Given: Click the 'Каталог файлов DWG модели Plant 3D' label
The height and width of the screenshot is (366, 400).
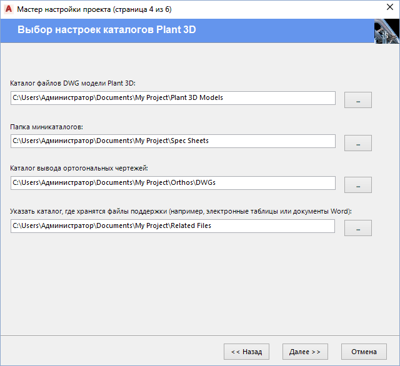Looking at the screenshot, I should (x=72, y=83).
